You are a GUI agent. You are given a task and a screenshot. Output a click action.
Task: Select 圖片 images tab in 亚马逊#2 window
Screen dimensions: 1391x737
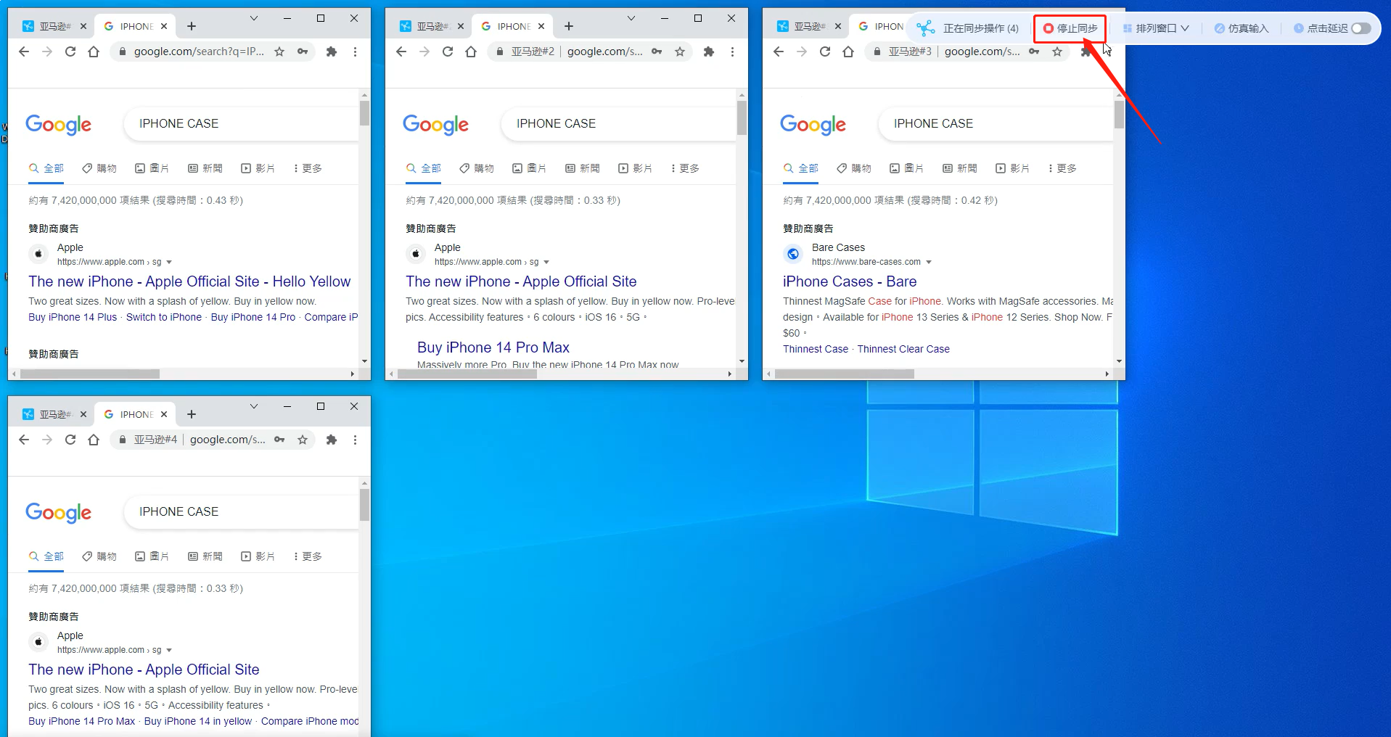click(x=529, y=168)
